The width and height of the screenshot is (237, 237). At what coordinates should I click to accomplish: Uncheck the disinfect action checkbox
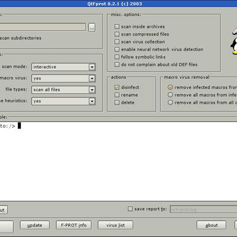click(117, 87)
